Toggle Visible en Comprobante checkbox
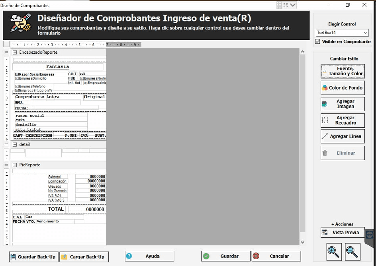Image resolution: width=376 pixels, height=266 pixels. click(317, 41)
